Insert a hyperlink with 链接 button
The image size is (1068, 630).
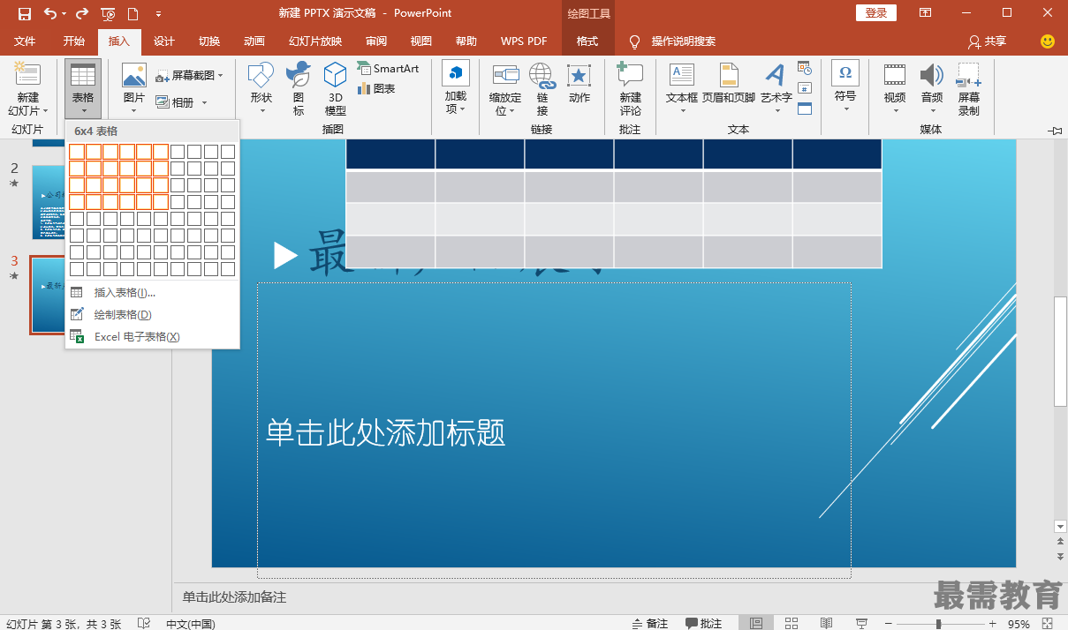point(542,90)
